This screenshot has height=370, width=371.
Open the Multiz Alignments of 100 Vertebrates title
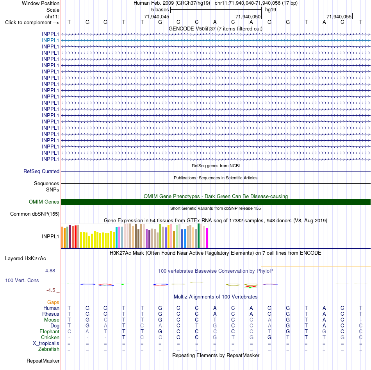point(216,297)
